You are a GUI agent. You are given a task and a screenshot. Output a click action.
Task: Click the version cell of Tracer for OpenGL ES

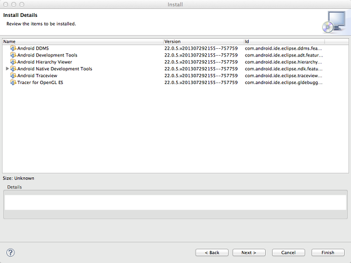(201, 82)
